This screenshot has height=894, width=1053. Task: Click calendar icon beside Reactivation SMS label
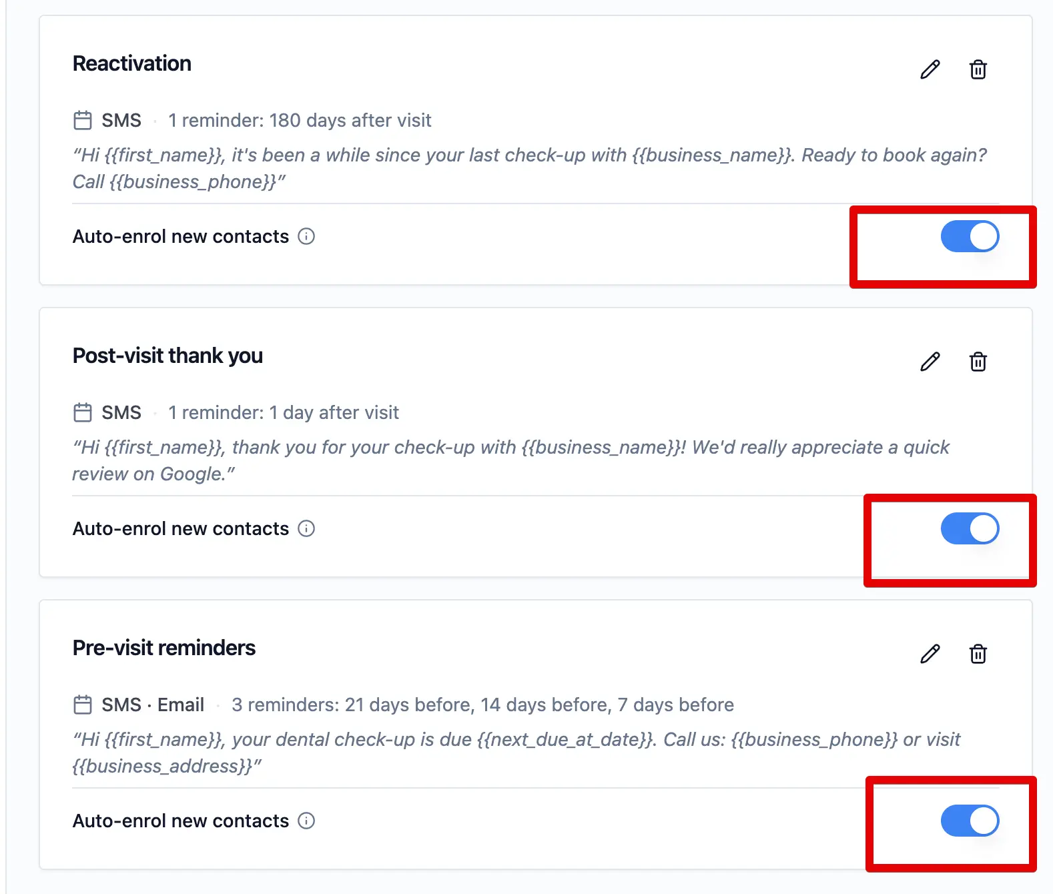pyautogui.click(x=83, y=120)
